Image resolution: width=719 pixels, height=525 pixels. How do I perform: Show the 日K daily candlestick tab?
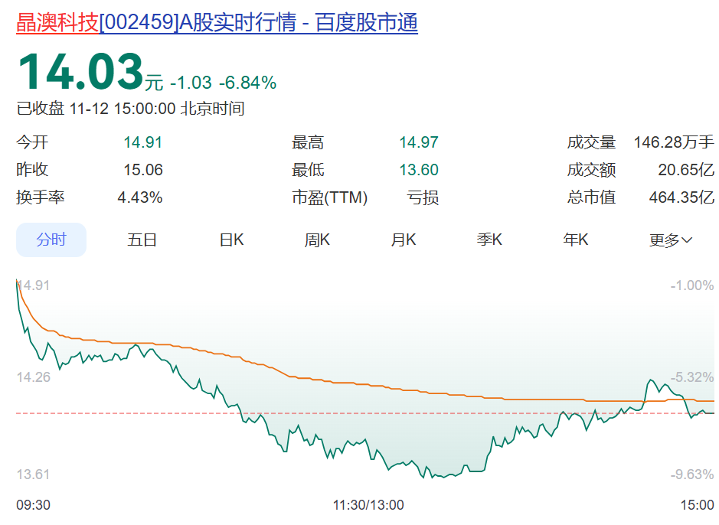click(231, 240)
